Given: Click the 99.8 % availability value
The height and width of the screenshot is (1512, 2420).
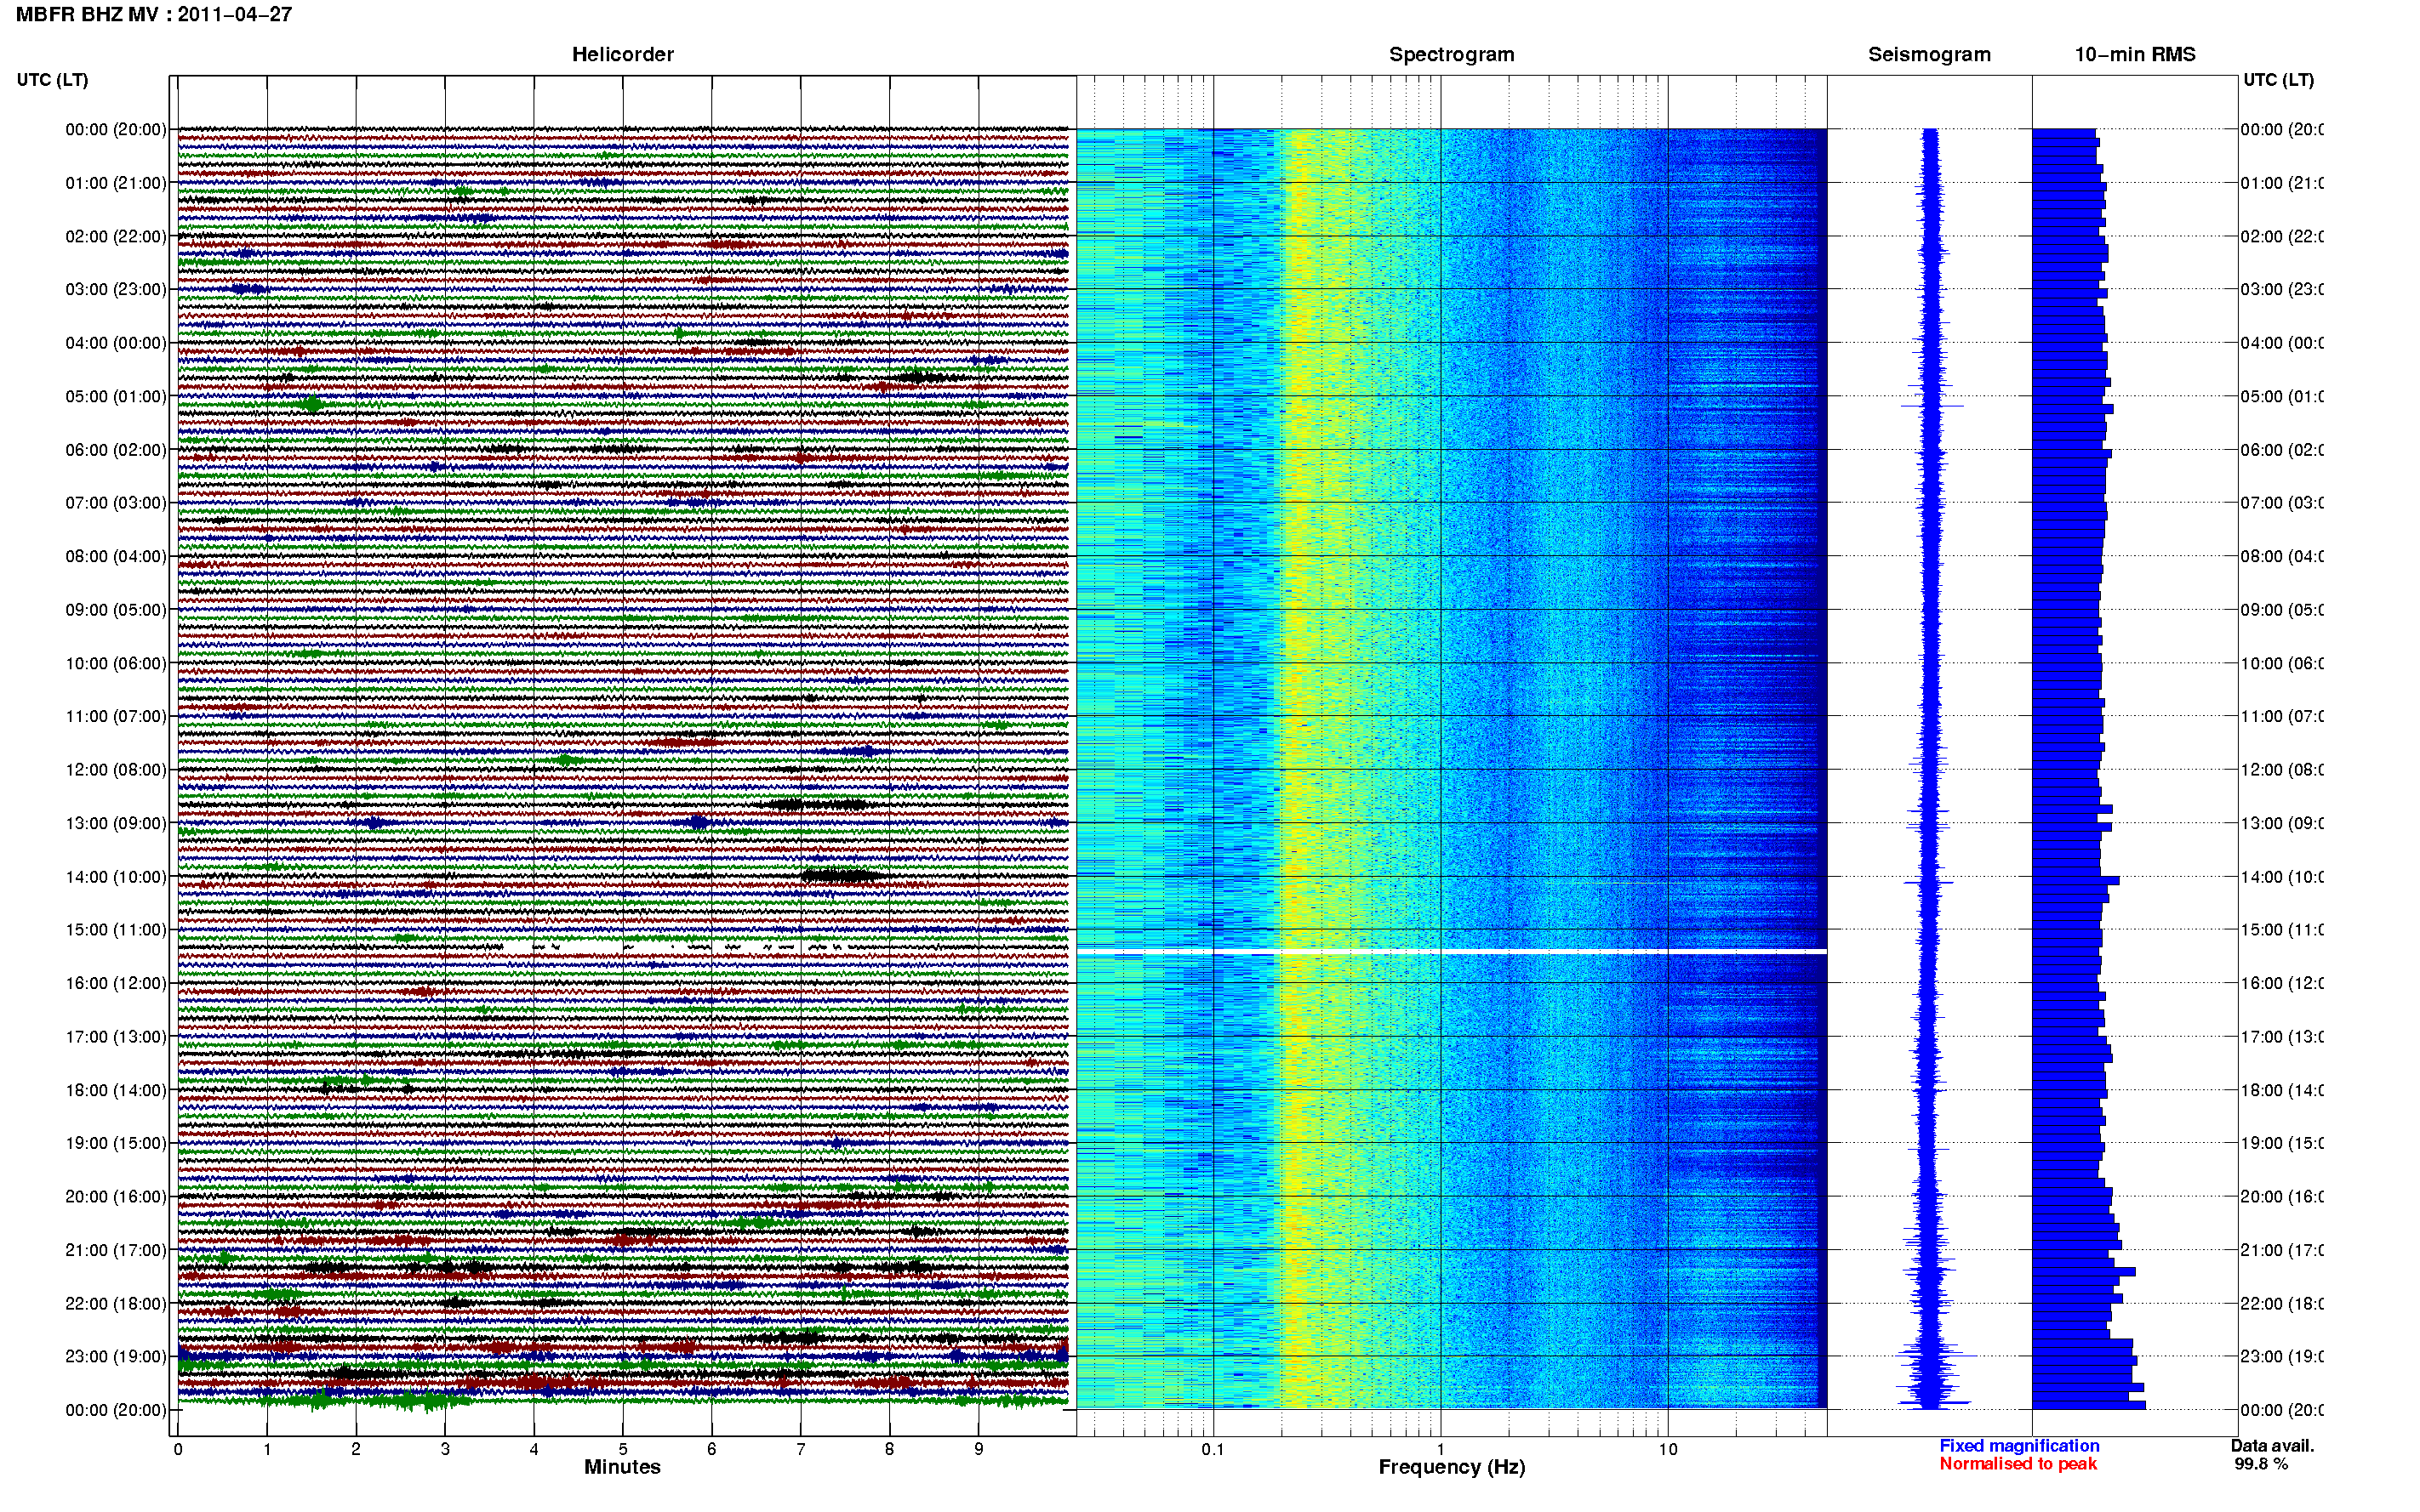Looking at the screenshot, I should click(2261, 1464).
